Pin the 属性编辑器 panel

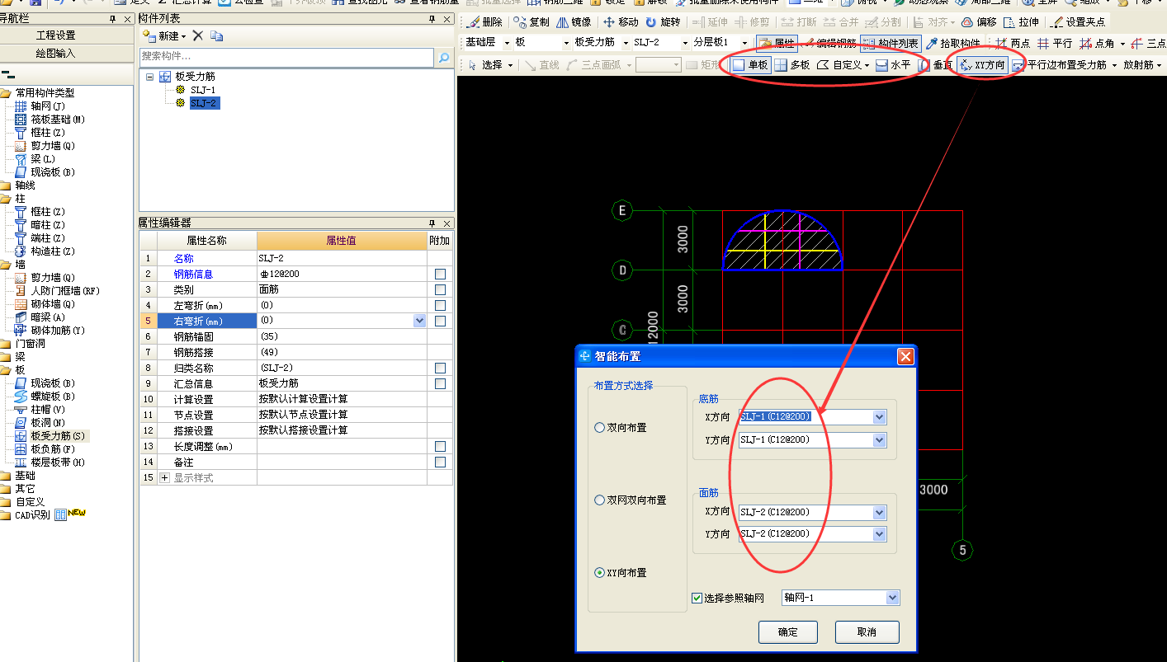coord(432,223)
